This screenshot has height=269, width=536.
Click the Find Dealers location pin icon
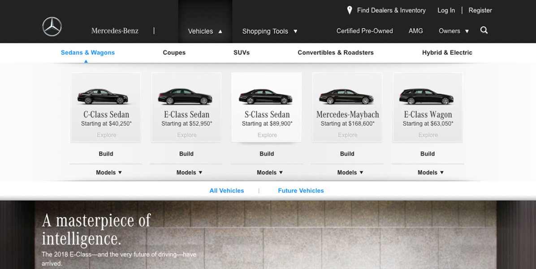350,10
